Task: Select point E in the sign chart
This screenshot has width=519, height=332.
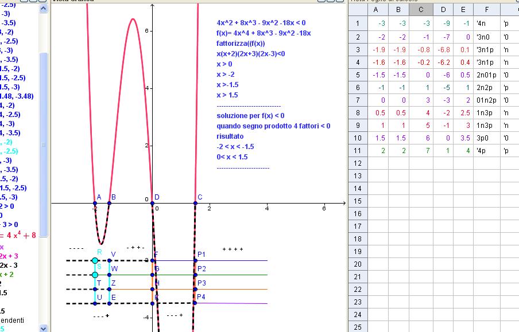Action: pyautogui.click(x=110, y=303)
